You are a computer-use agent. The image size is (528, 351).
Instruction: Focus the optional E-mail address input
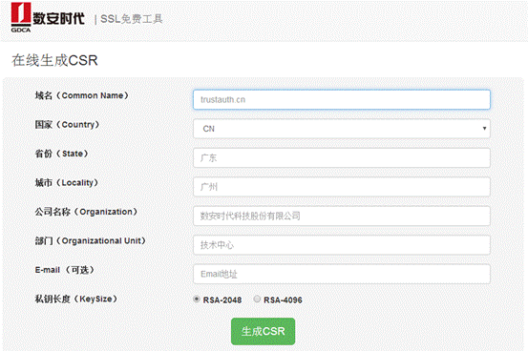pos(342,274)
